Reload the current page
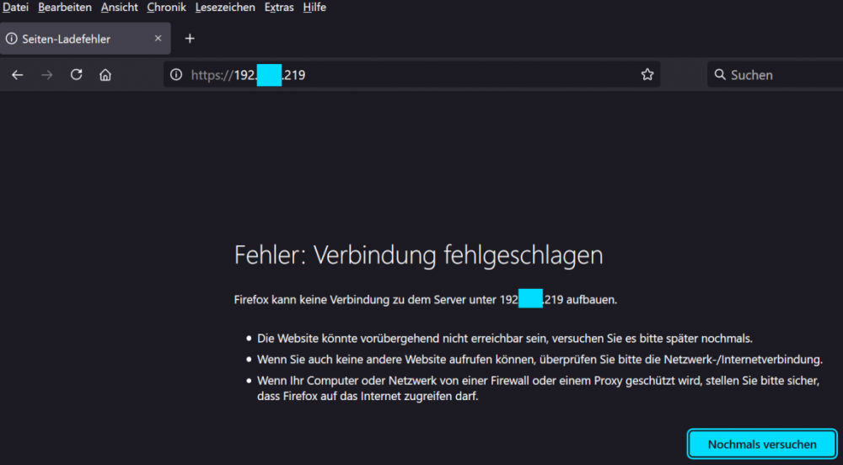 pyautogui.click(x=77, y=75)
